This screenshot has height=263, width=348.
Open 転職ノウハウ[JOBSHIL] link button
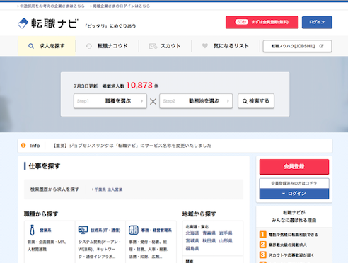pyautogui.click(x=297, y=46)
